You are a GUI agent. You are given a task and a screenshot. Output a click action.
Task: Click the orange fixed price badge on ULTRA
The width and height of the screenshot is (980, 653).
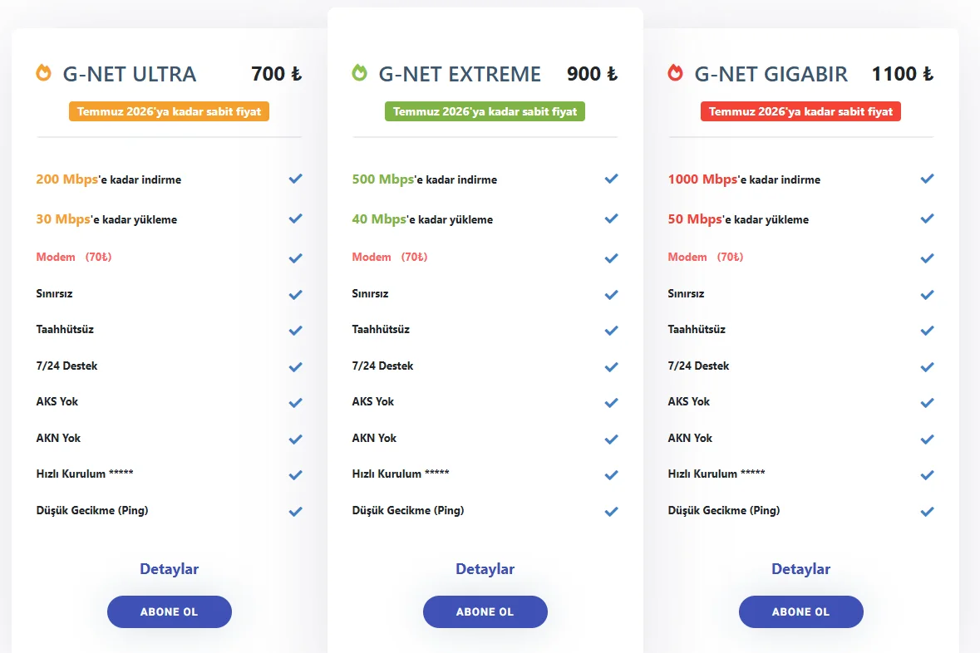169,111
